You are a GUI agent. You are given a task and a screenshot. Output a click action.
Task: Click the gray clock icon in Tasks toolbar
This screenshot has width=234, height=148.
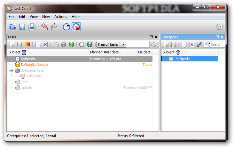82,44
